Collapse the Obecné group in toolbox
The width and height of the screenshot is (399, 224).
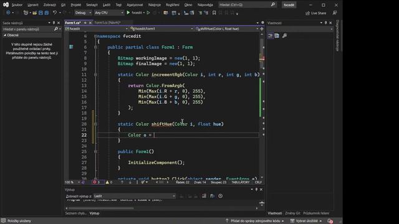tap(5, 35)
